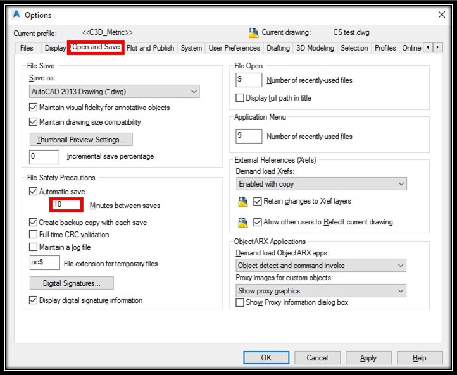457x375 pixels.
Task: Click the Minutes between saves label
Action: click(125, 206)
